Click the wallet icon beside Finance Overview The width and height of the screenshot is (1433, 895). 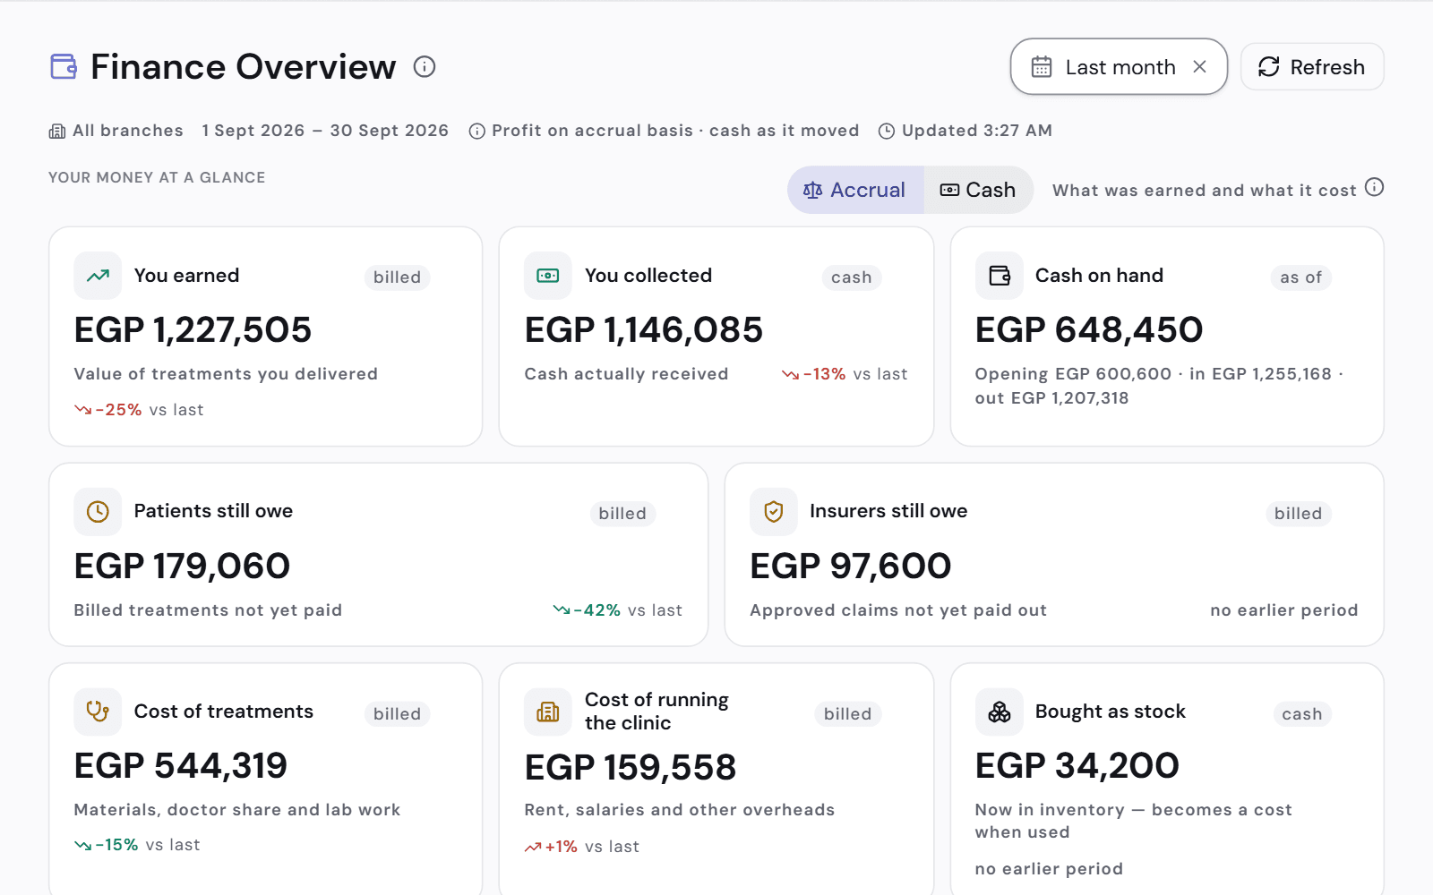(64, 66)
